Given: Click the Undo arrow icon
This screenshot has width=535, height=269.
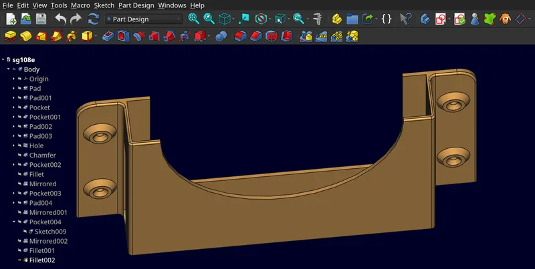Looking at the screenshot, I should point(60,19).
